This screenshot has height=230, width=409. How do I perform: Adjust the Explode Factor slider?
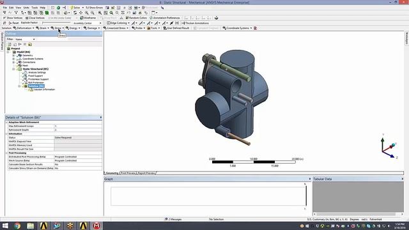tap(56, 23)
